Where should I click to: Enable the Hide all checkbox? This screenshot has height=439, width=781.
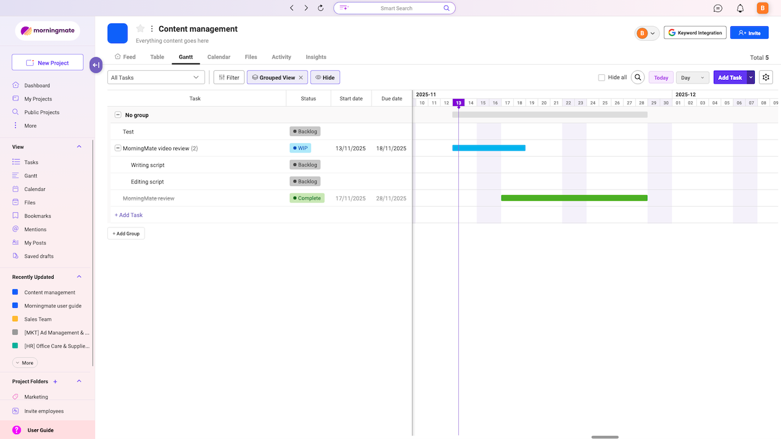point(601,77)
